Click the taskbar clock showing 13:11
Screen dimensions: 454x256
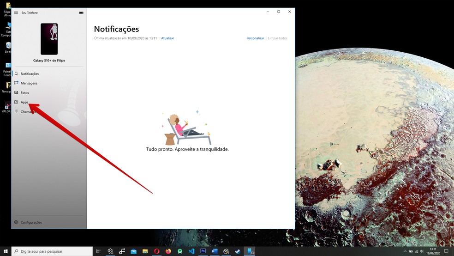(x=433, y=251)
